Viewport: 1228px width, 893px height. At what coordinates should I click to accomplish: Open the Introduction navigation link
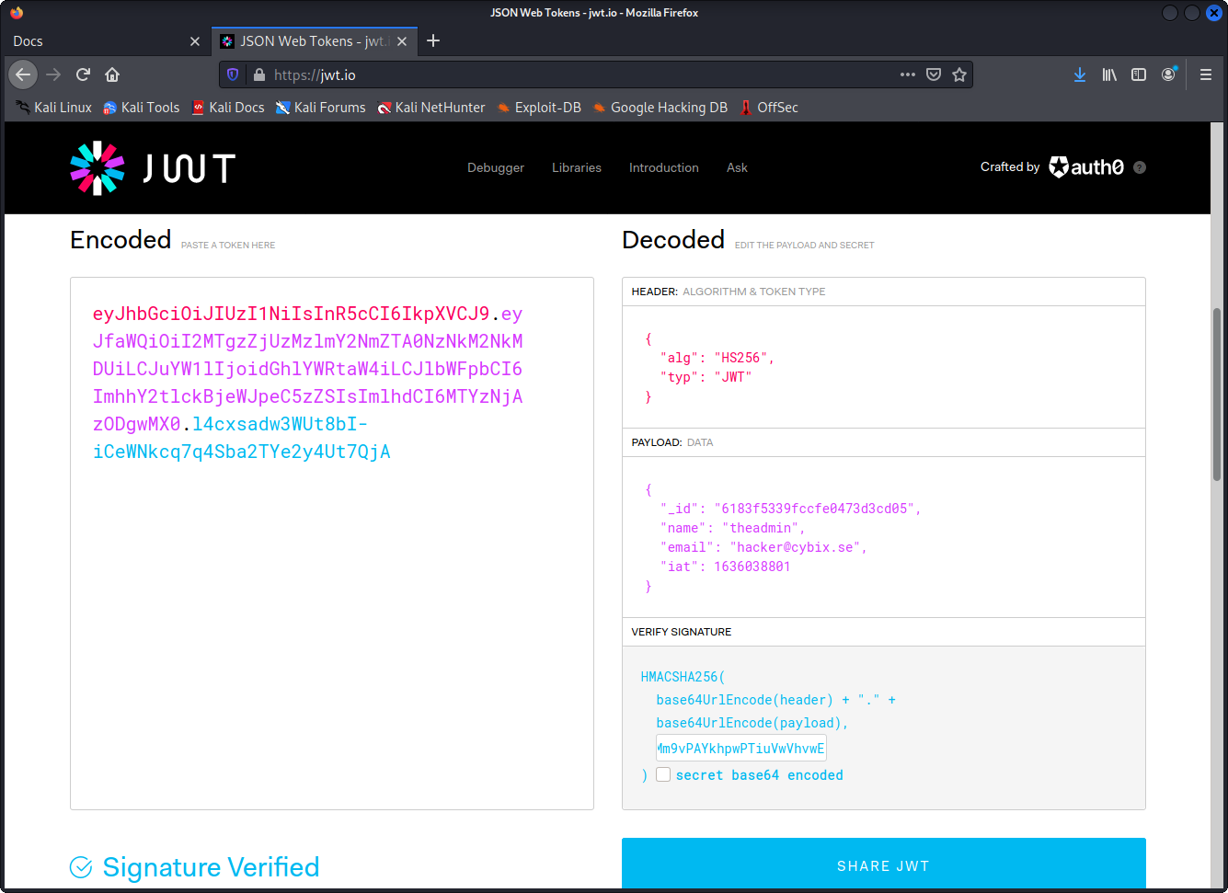tap(663, 167)
